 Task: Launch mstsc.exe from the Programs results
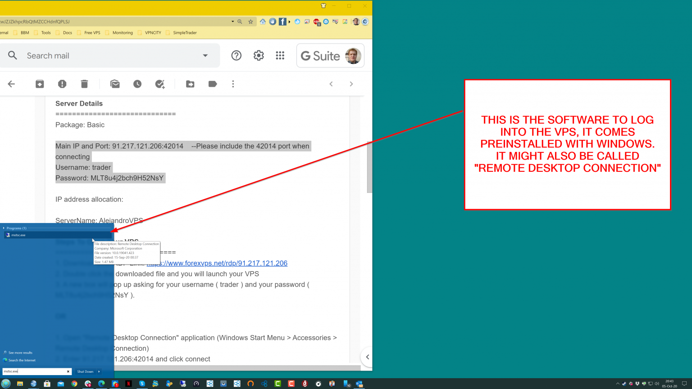click(18, 235)
